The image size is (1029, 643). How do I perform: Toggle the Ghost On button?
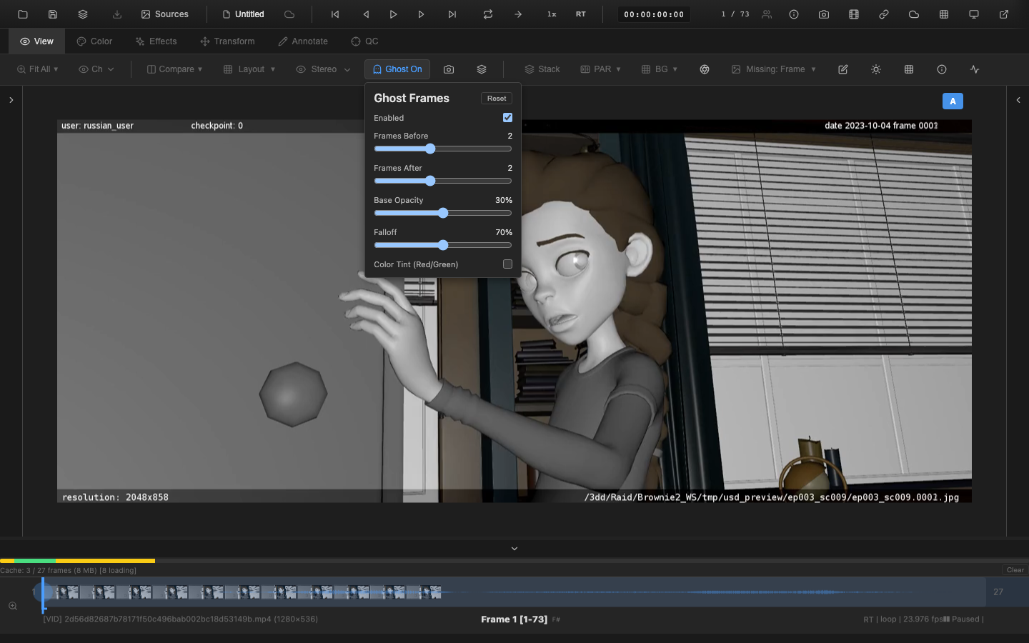397,69
